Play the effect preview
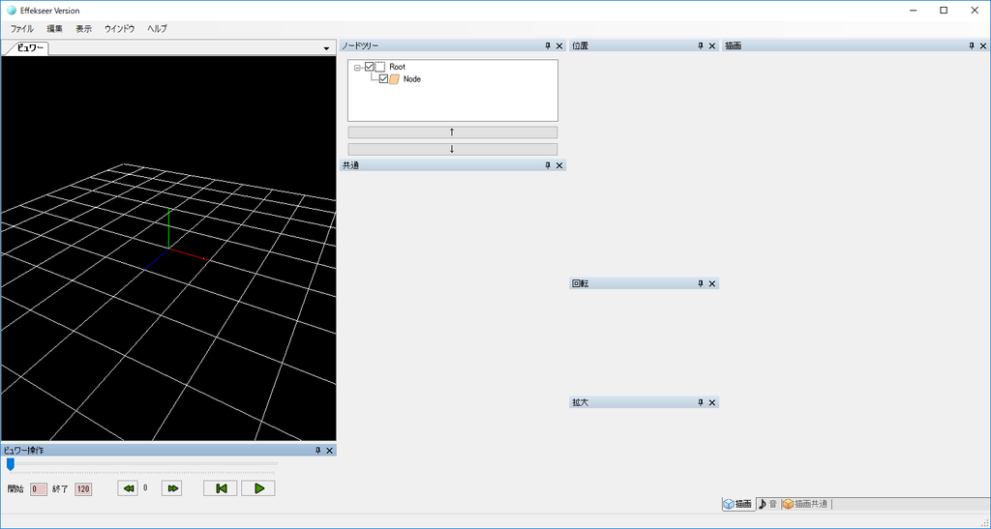Screen dimensions: 991x529 tap(258, 488)
